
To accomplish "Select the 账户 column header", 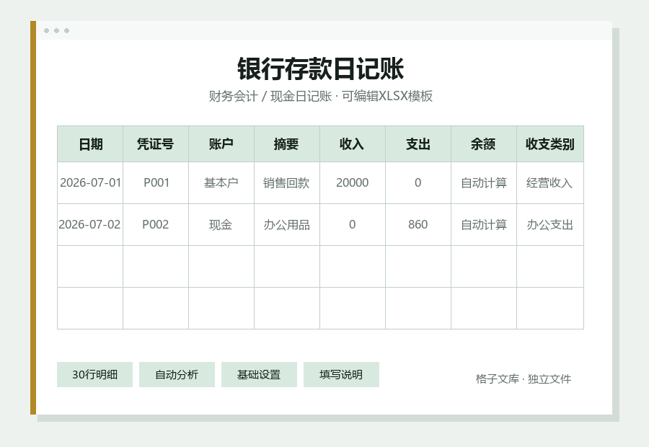I will tap(221, 144).
